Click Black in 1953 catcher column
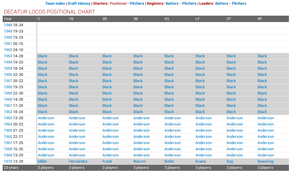Viewport: 291px width, 173px height. point(43,56)
